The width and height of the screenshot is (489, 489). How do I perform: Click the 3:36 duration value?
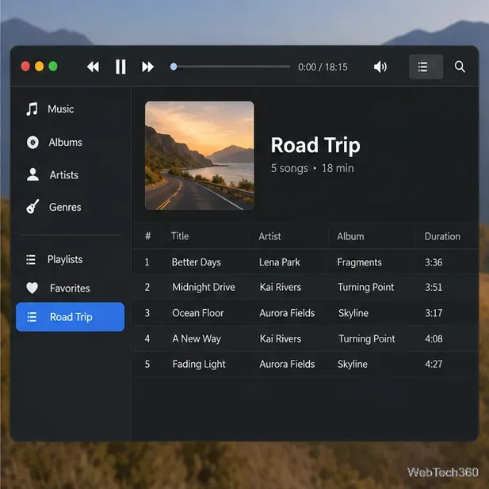pyautogui.click(x=434, y=262)
